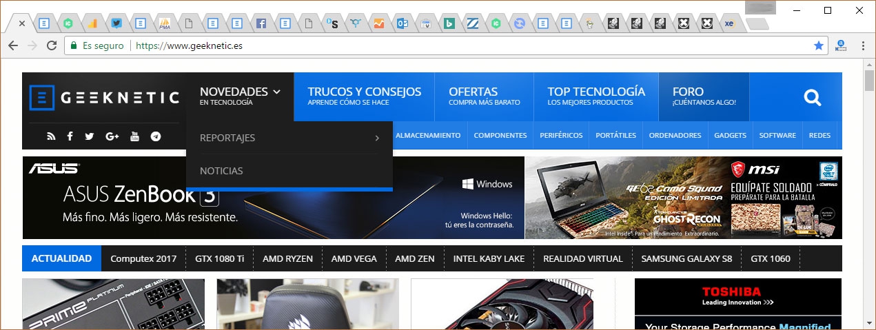Bookmark page with the star icon
The width and height of the screenshot is (876, 330).
pos(818,45)
